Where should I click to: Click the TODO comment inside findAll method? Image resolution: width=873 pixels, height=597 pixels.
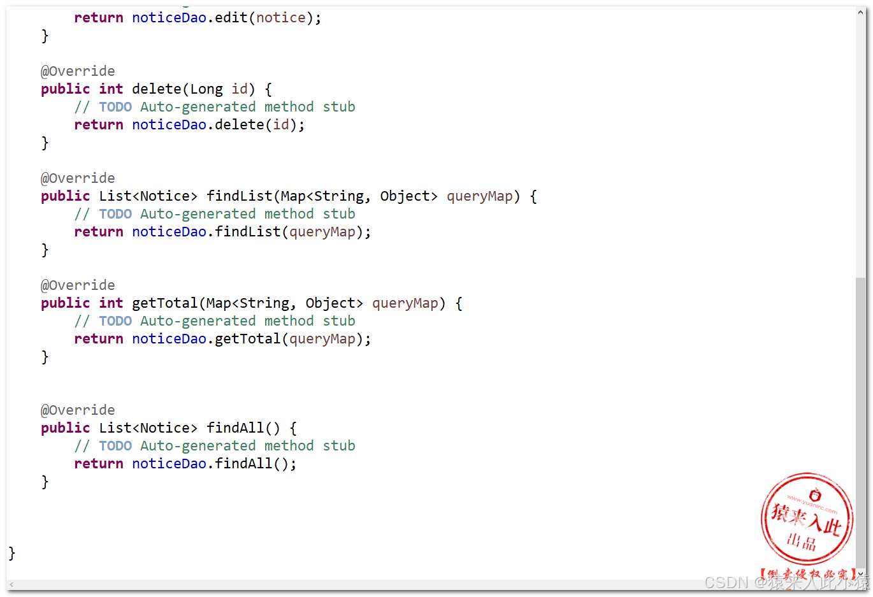coord(215,446)
